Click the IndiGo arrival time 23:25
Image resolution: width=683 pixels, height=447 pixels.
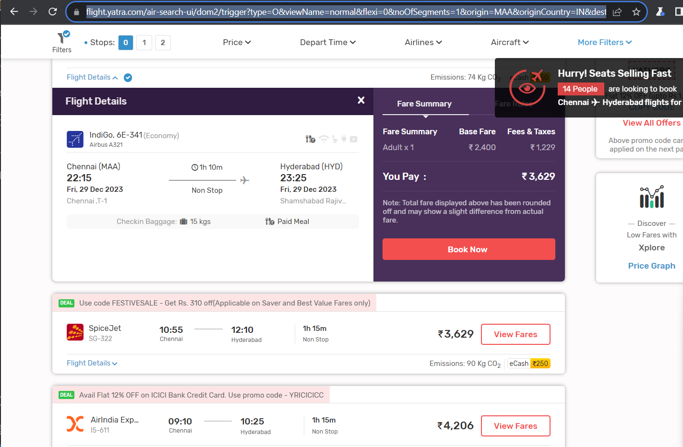293,178
